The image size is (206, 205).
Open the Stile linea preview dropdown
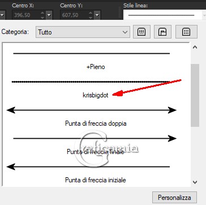(x=165, y=15)
